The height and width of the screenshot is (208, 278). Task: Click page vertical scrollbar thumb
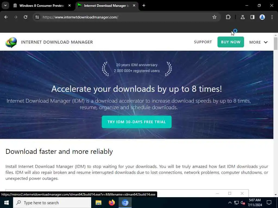coord(276,43)
